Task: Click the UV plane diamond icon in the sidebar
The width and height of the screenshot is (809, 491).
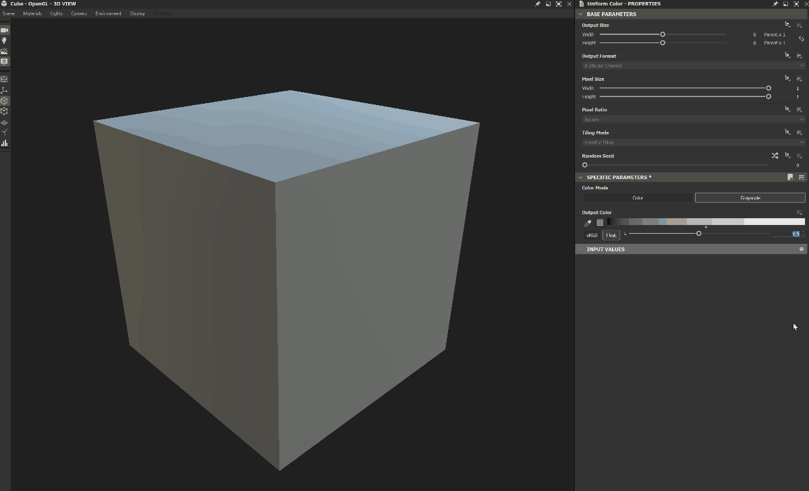Action: coord(4,123)
